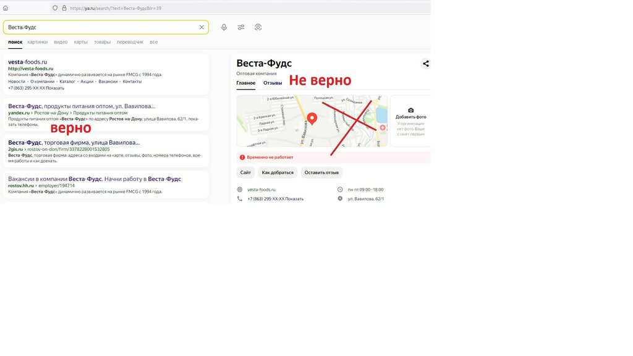The width and height of the screenshot is (633, 356).
Task: Open the hh.ru Вакансии в компании result
Action: (95, 179)
